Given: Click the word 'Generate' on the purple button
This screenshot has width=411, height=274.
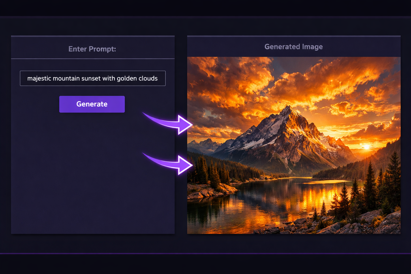Looking at the screenshot, I should (92, 104).
